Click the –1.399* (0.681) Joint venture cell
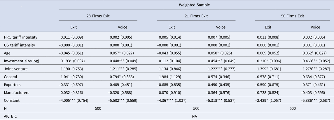Viewport: 334px width, 120px height. [x=270, y=69]
